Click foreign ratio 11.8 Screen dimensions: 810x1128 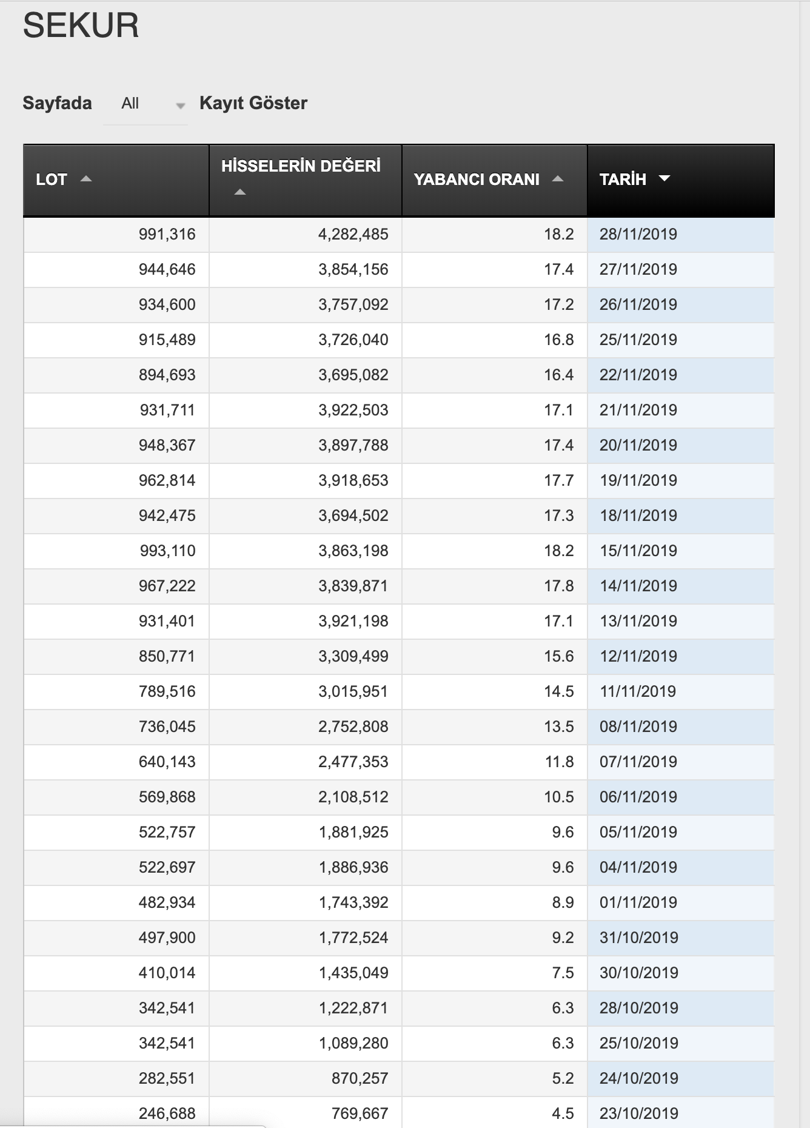point(559,762)
